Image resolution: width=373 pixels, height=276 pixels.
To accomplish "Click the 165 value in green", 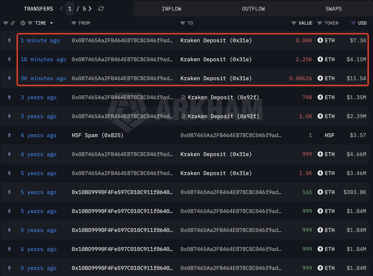I will [x=307, y=192].
